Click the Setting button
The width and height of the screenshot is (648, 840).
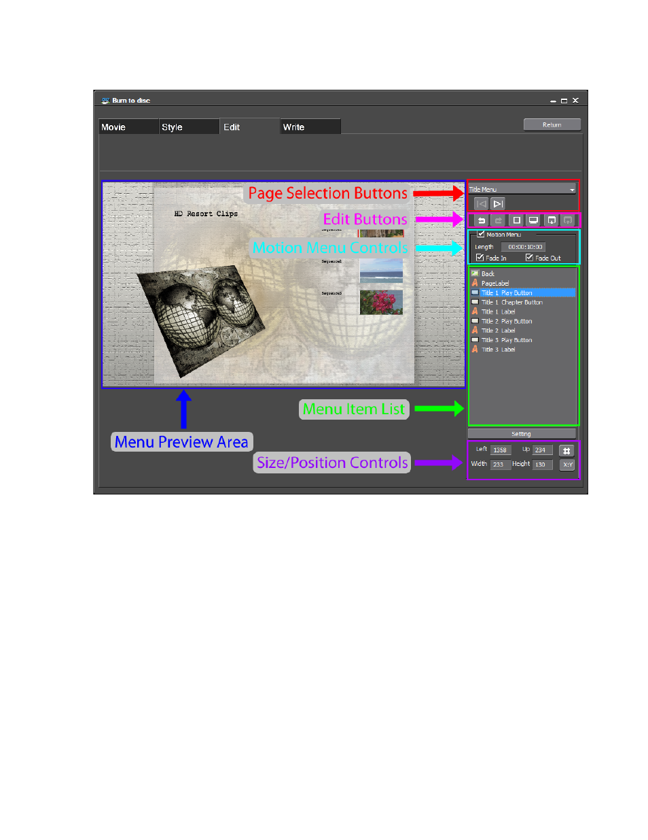point(522,434)
